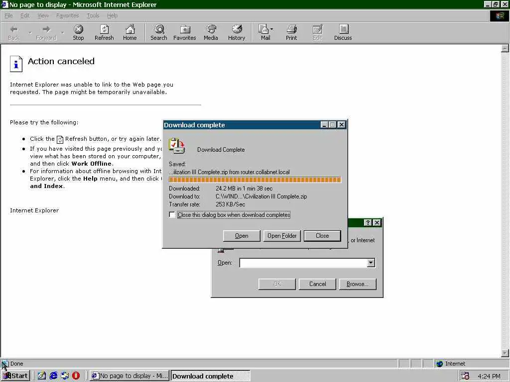
Task: Expand the Open combo box in Run dialog
Action: pos(371,263)
